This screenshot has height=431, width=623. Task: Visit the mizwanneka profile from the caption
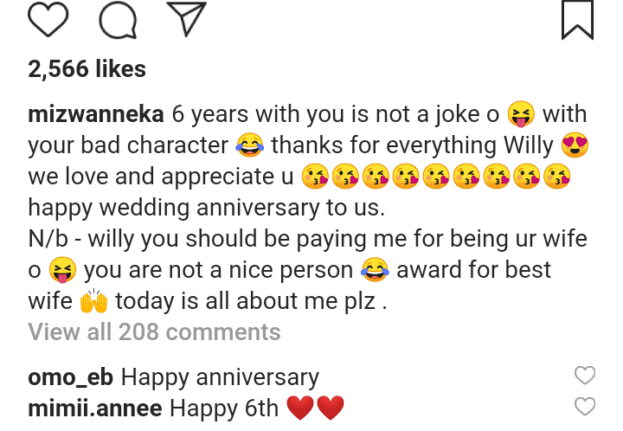tap(96, 114)
